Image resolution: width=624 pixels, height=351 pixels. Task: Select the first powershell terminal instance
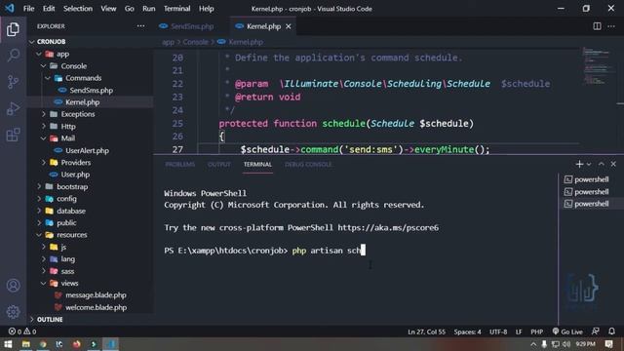[x=587, y=179]
